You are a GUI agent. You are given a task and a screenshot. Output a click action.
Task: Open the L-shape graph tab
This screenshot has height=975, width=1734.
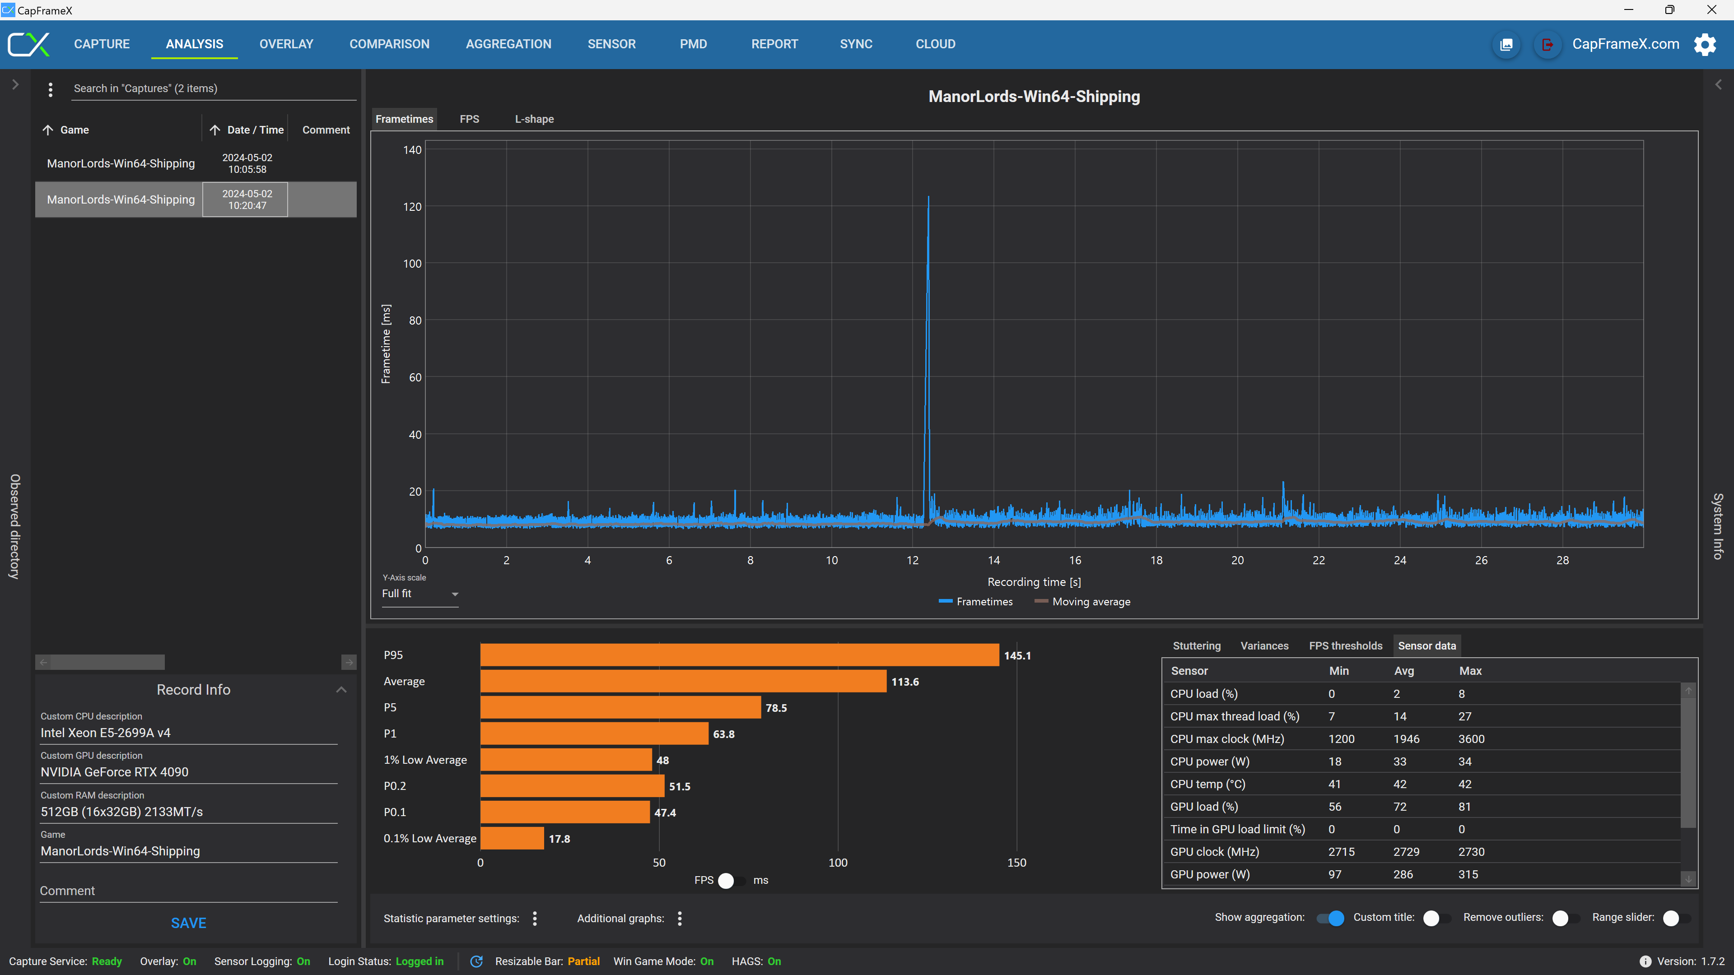pos(534,119)
